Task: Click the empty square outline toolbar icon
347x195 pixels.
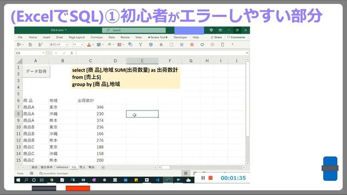Action: (x=171, y=44)
